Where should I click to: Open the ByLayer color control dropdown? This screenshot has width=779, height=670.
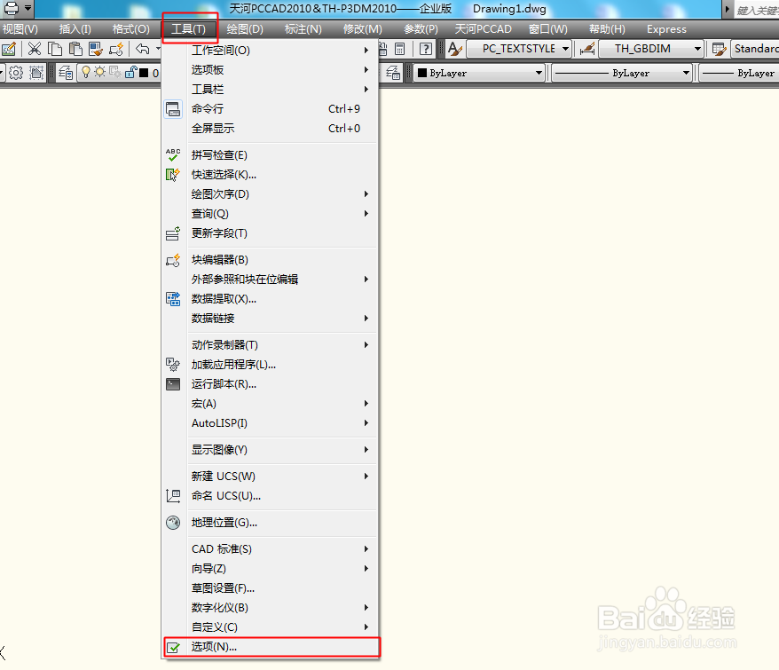click(x=479, y=73)
